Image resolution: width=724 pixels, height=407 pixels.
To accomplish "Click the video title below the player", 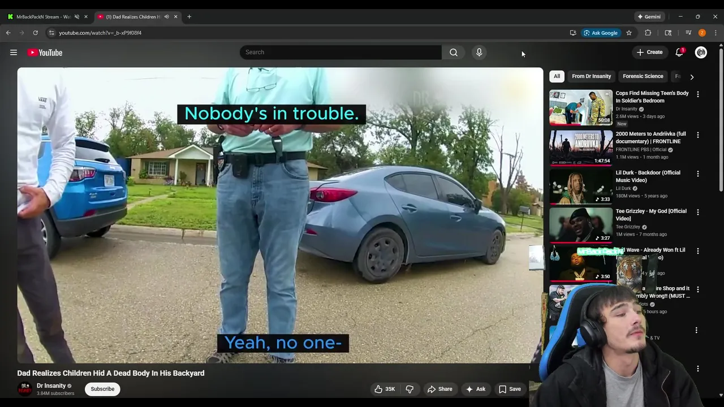I will coord(111,373).
